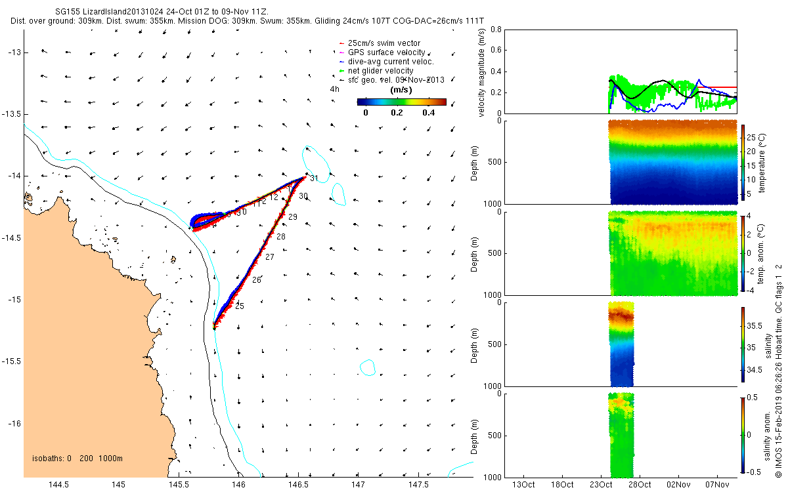Click longitude tick '144.5' on map axis
This screenshot has width=788, height=492.
pyautogui.click(x=58, y=485)
